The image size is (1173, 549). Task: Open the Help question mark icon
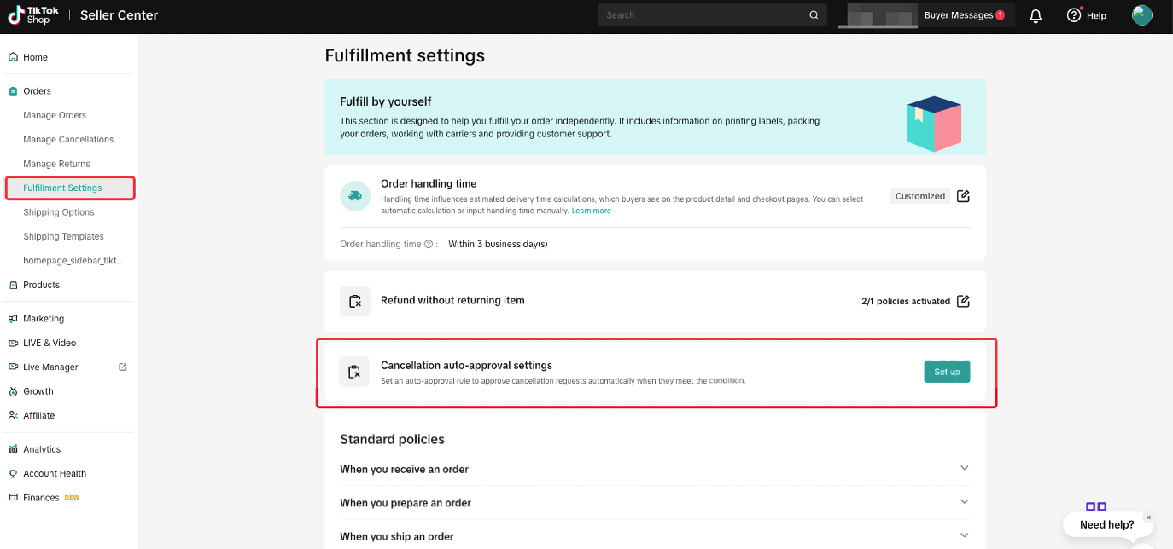pos(1074,15)
